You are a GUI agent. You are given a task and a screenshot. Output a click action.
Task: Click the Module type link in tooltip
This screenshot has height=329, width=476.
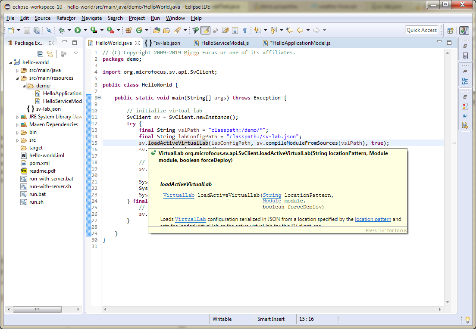tap(272, 201)
